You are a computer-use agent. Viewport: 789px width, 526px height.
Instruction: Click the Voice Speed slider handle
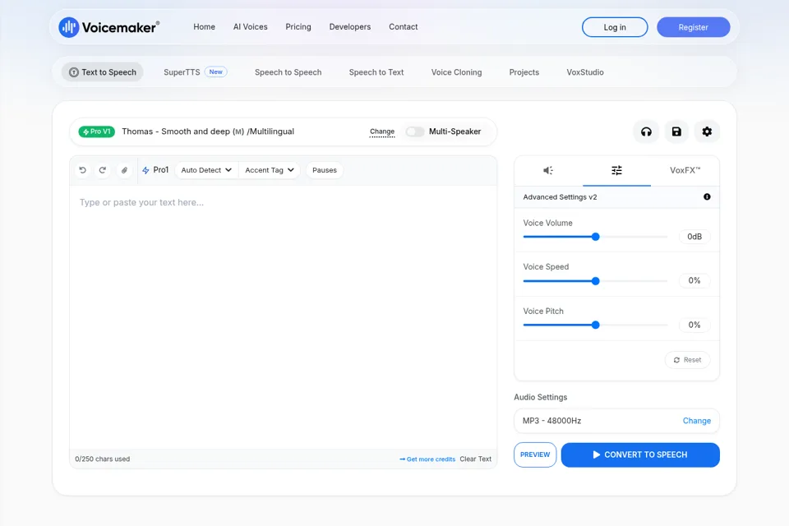595,281
